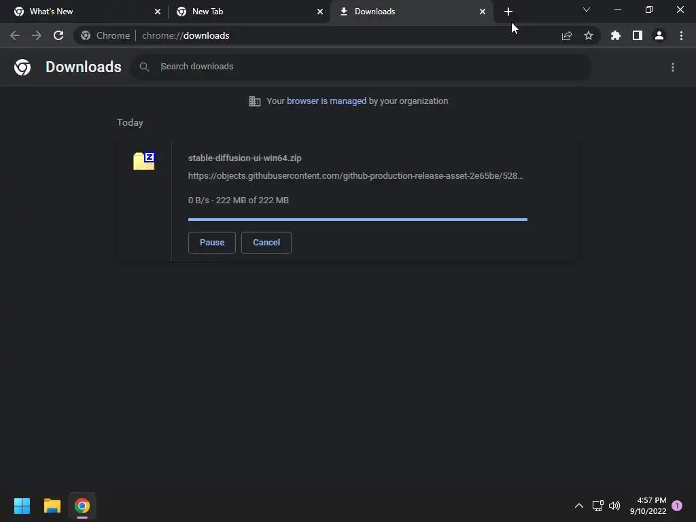The image size is (696, 522).
Task: Click the managed organization building icon
Action: point(255,101)
